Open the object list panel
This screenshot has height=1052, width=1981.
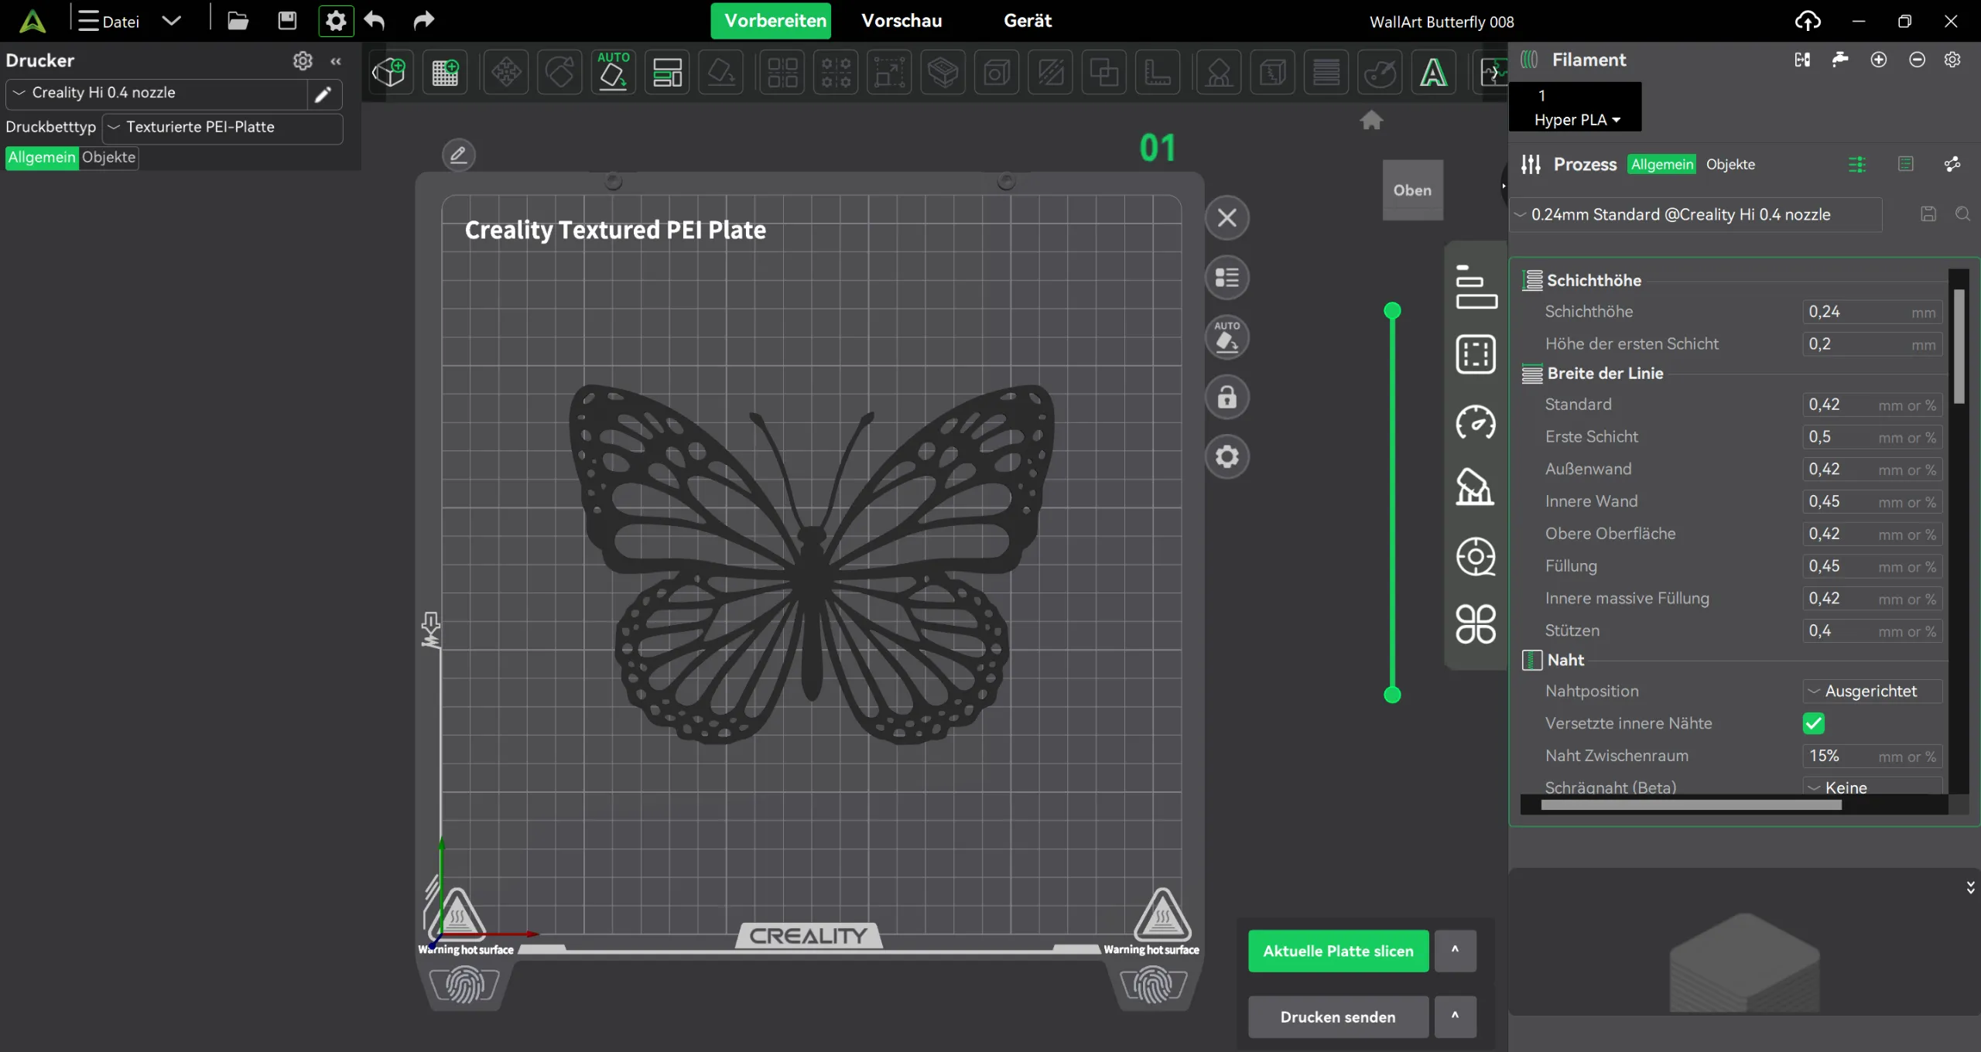tap(1227, 278)
